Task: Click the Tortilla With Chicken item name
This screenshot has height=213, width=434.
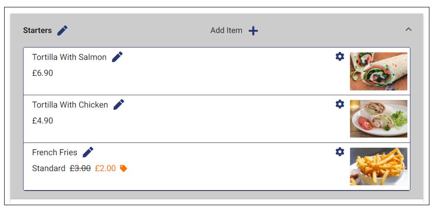Action: point(70,105)
